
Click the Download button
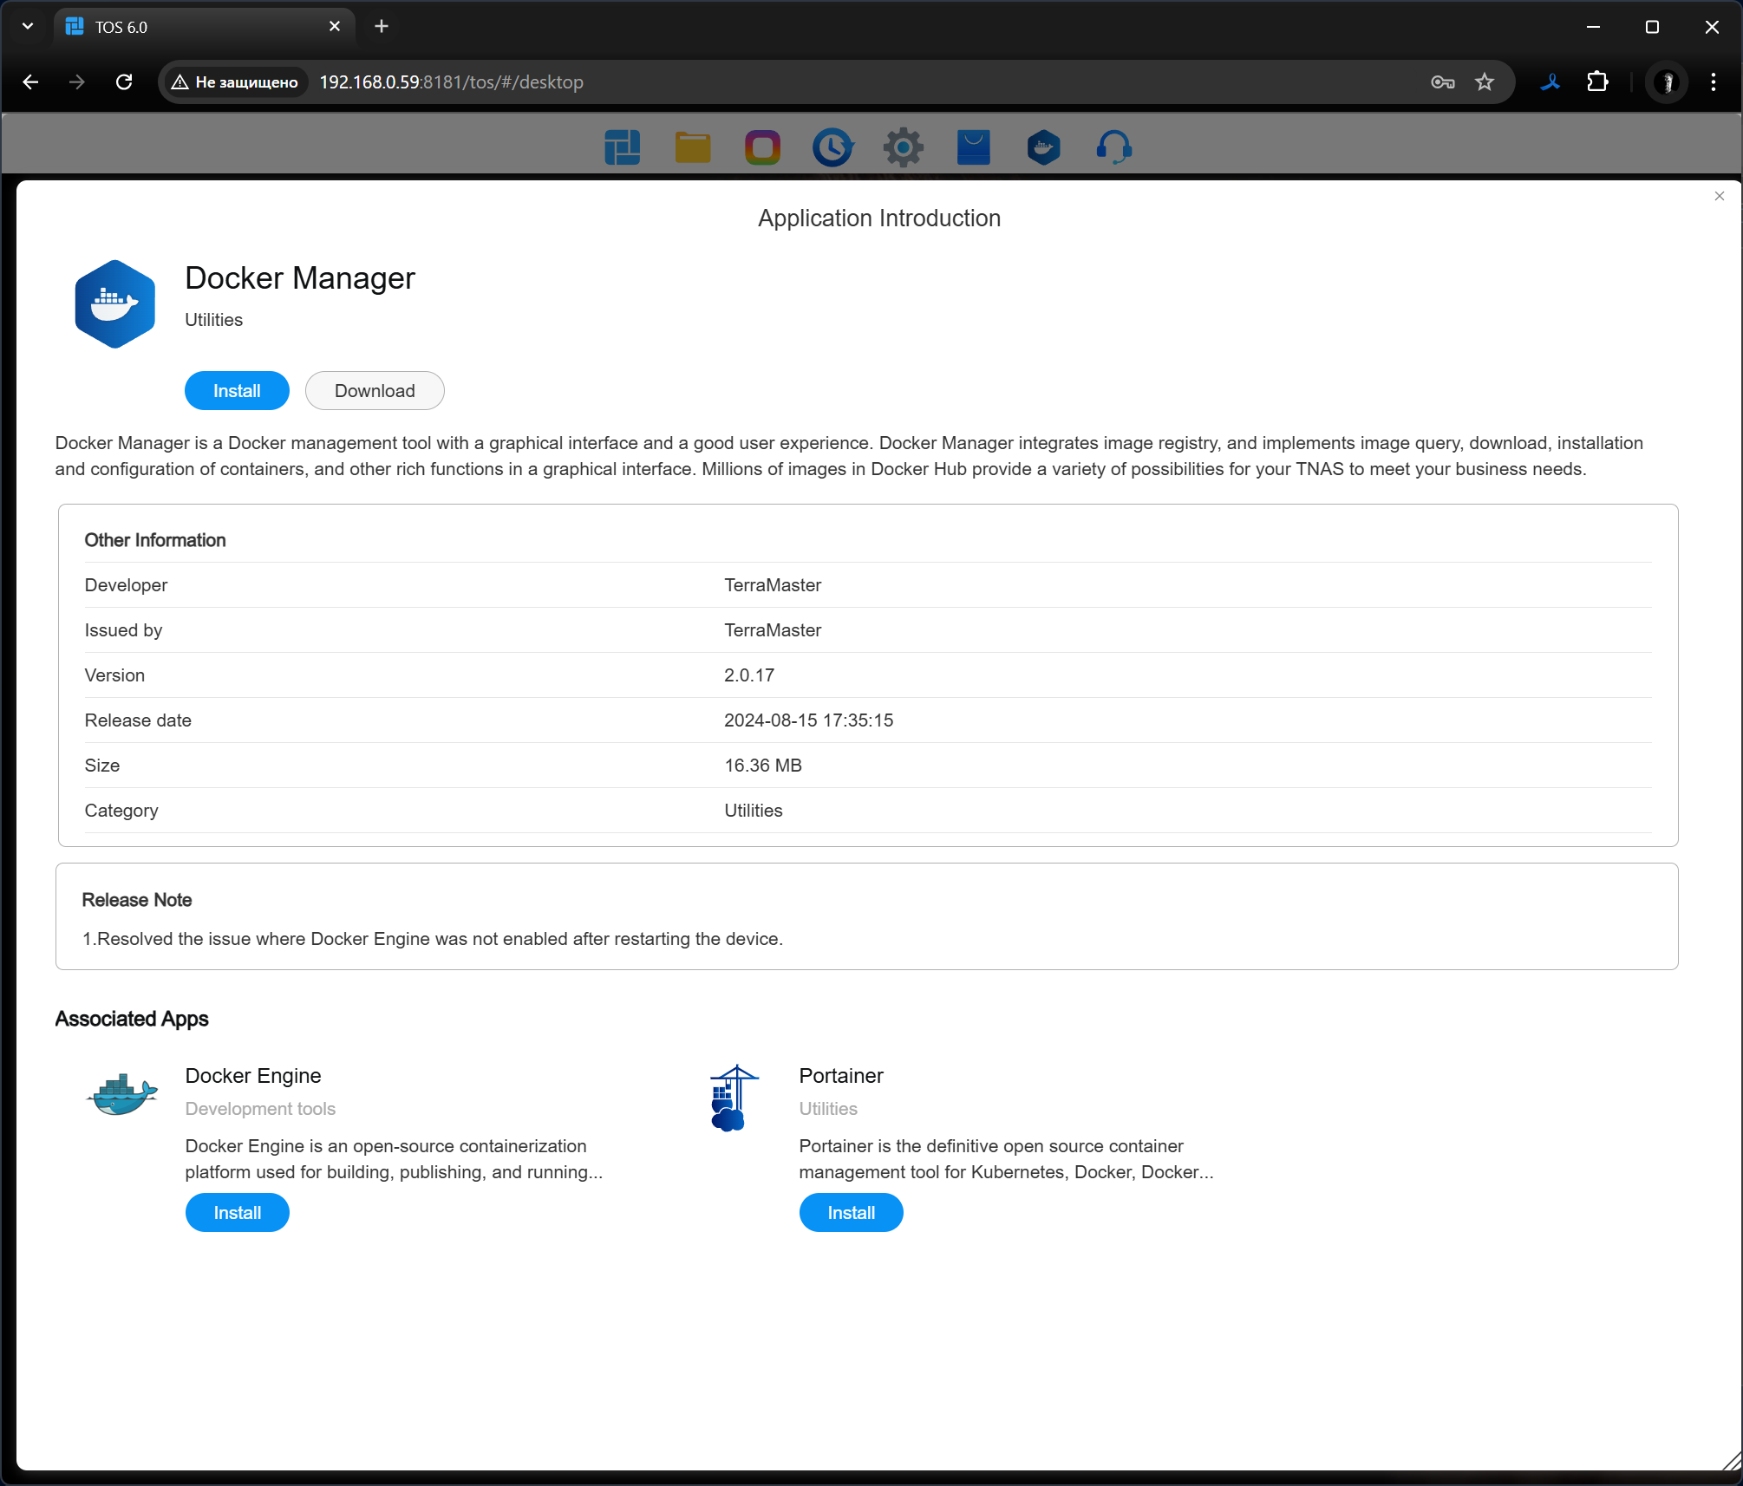point(375,391)
